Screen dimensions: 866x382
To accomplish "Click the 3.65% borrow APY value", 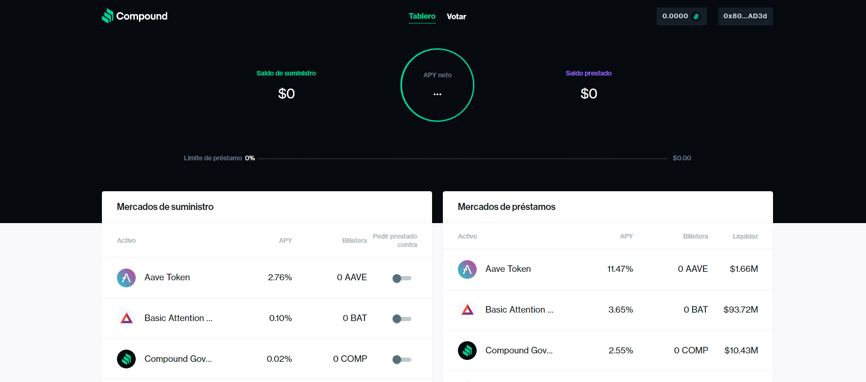I will coord(621,310).
